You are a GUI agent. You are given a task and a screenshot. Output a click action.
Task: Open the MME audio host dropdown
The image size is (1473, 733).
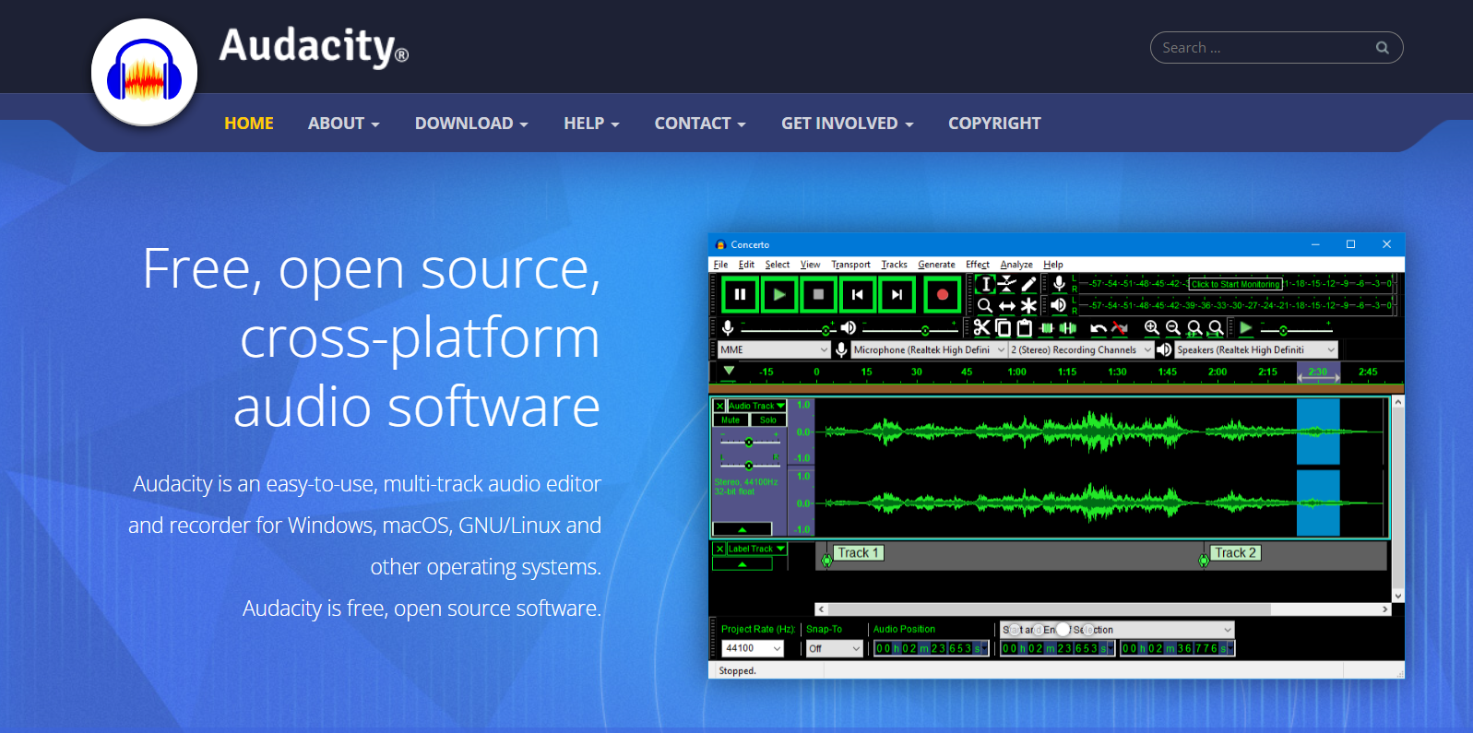774,349
